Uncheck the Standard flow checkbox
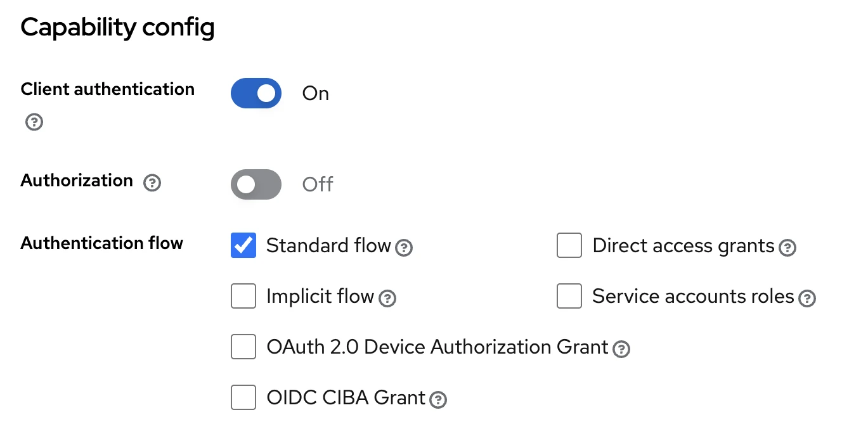The height and width of the screenshot is (436, 842). (243, 245)
